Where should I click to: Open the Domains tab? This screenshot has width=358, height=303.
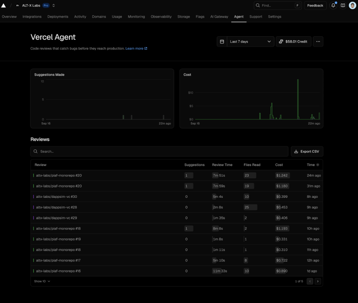tap(99, 17)
